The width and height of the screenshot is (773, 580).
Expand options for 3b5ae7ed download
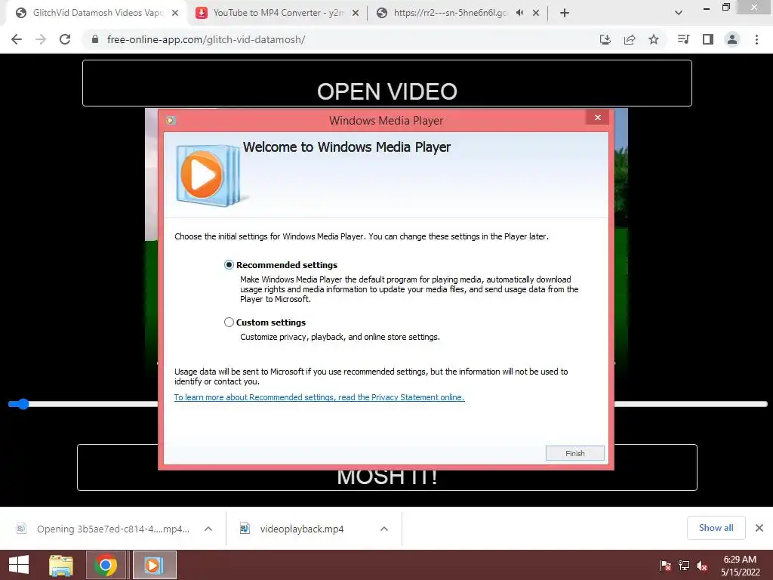pyautogui.click(x=208, y=529)
